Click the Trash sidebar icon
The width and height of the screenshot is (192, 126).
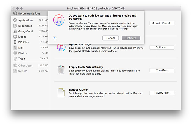click(x=15, y=59)
